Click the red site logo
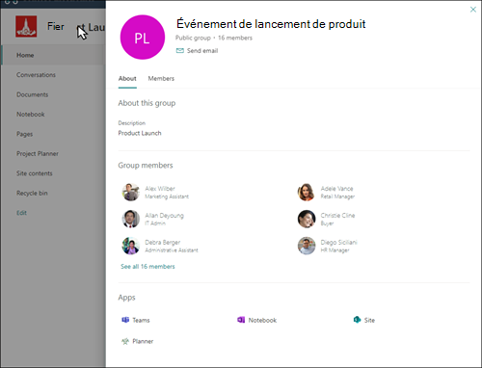The height and width of the screenshot is (368, 482). pyautogui.click(x=26, y=26)
